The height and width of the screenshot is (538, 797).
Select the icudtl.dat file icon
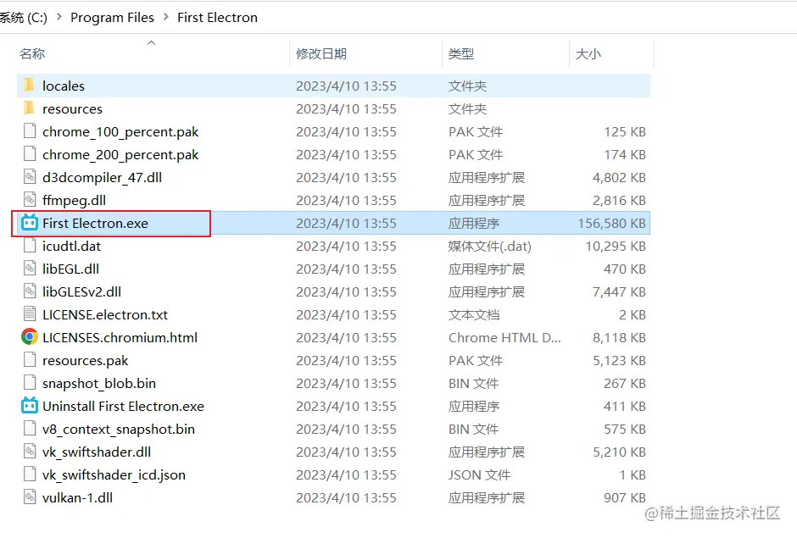tap(30, 246)
